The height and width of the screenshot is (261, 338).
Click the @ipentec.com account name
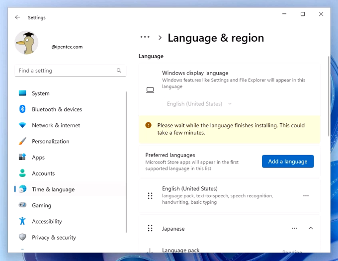click(x=67, y=47)
